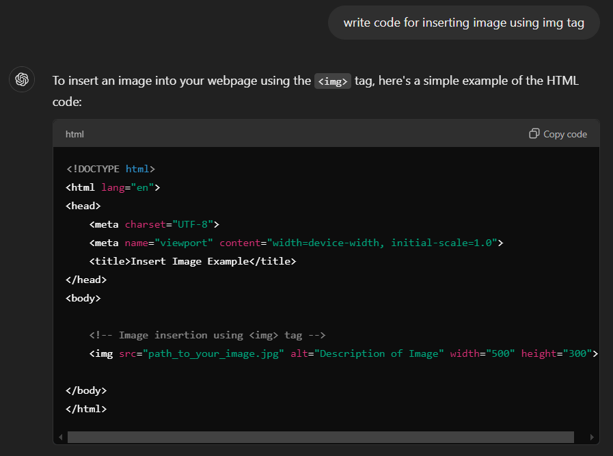This screenshot has height=456, width=613.
Task: Click the user's message bubble about img tag
Action: point(463,23)
